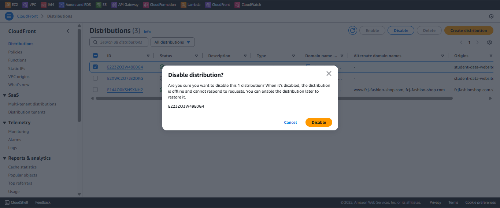Open Monitoring in the sidebar

18,131
